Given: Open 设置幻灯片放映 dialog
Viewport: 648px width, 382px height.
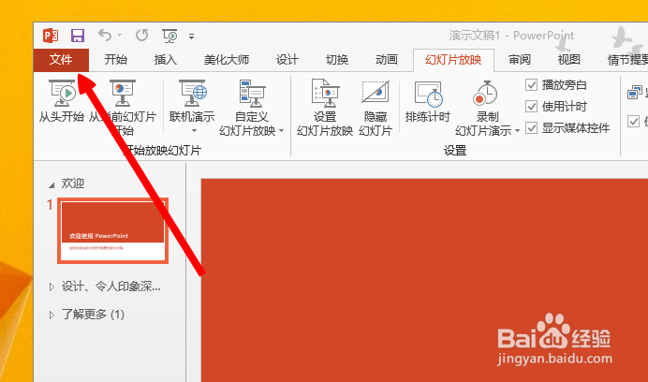Looking at the screenshot, I should coord(325,108).
